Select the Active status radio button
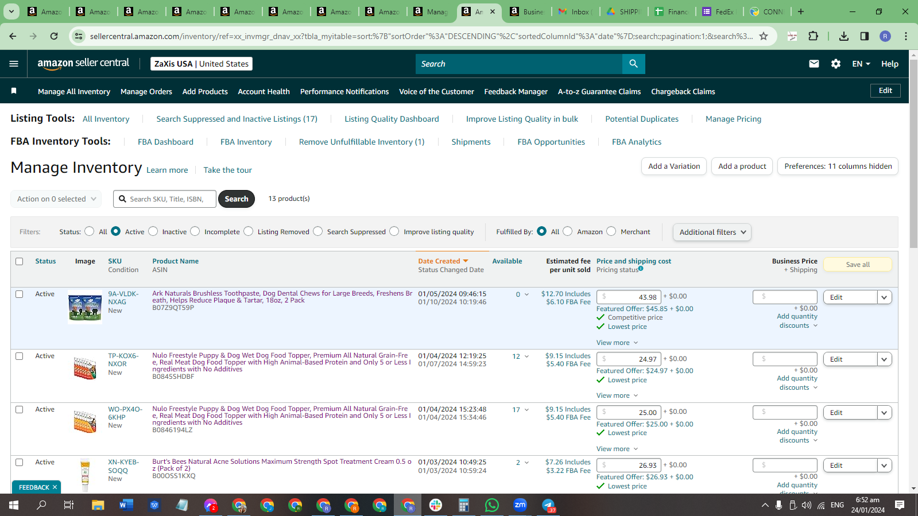Screen dimensions: 918x516 point(116,231)
